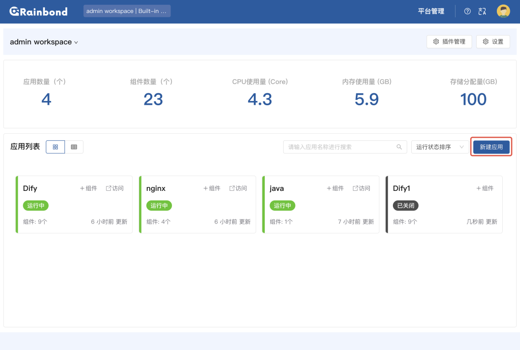Click the Dify1 已关闭 status badge

(406, 206)
